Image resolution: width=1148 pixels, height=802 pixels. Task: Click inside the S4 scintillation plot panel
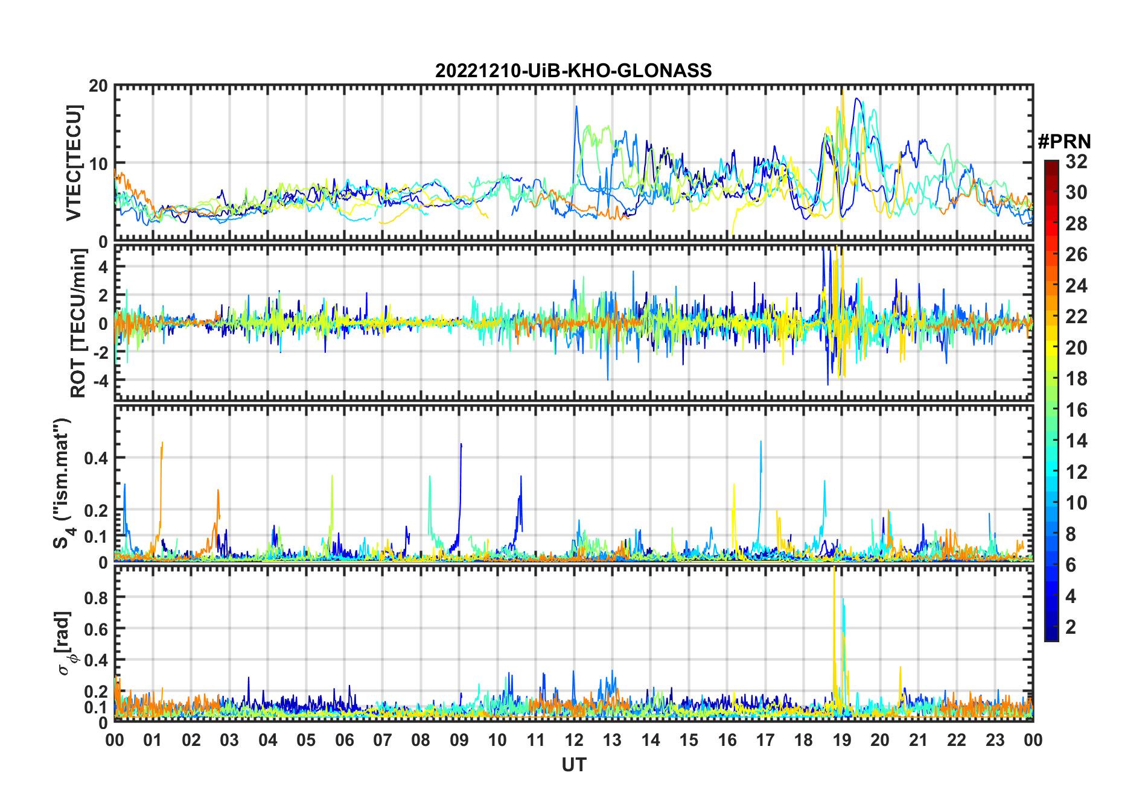(x=573, y=484)
